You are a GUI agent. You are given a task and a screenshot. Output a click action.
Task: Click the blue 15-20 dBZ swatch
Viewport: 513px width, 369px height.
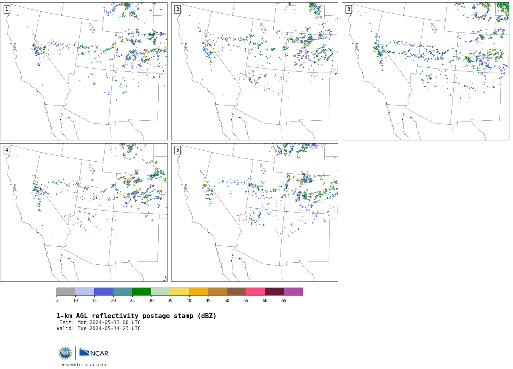[x=104, y=292]
